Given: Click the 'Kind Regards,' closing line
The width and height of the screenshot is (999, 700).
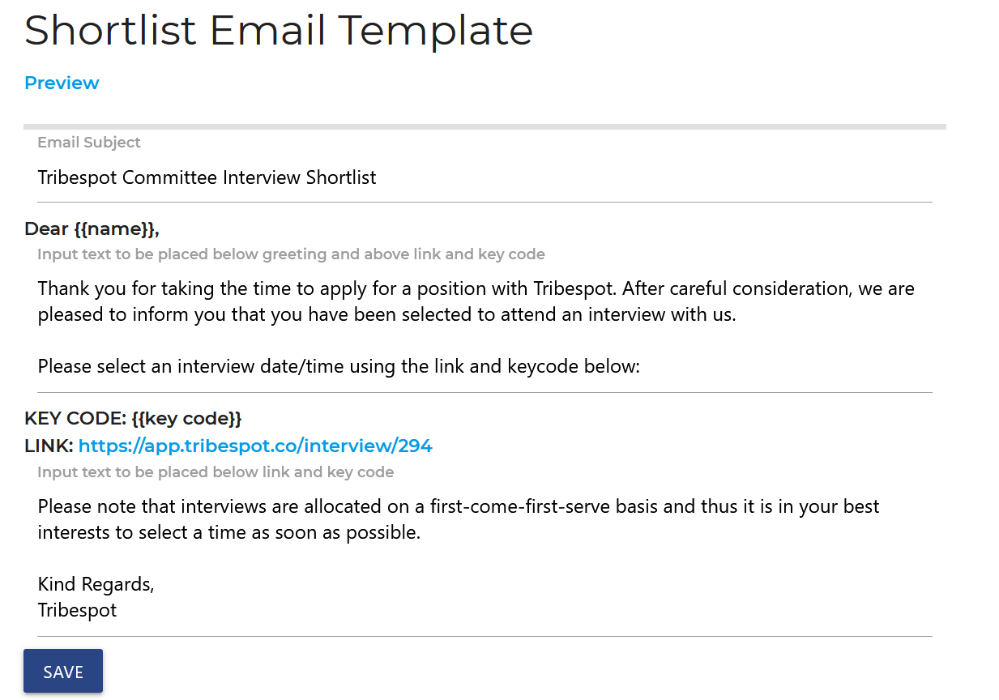Looking at the screenshot, I should click(x=96, y=584).
